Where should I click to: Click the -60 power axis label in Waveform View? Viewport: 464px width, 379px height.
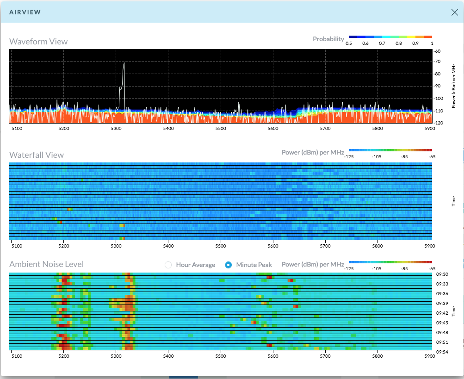tap(437, 51)
